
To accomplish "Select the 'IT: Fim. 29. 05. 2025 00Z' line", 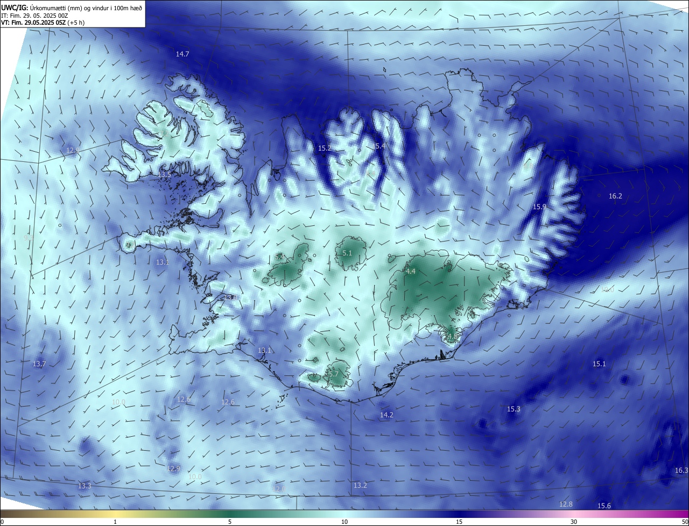I will pyautogui.click(x=34, y=16).
